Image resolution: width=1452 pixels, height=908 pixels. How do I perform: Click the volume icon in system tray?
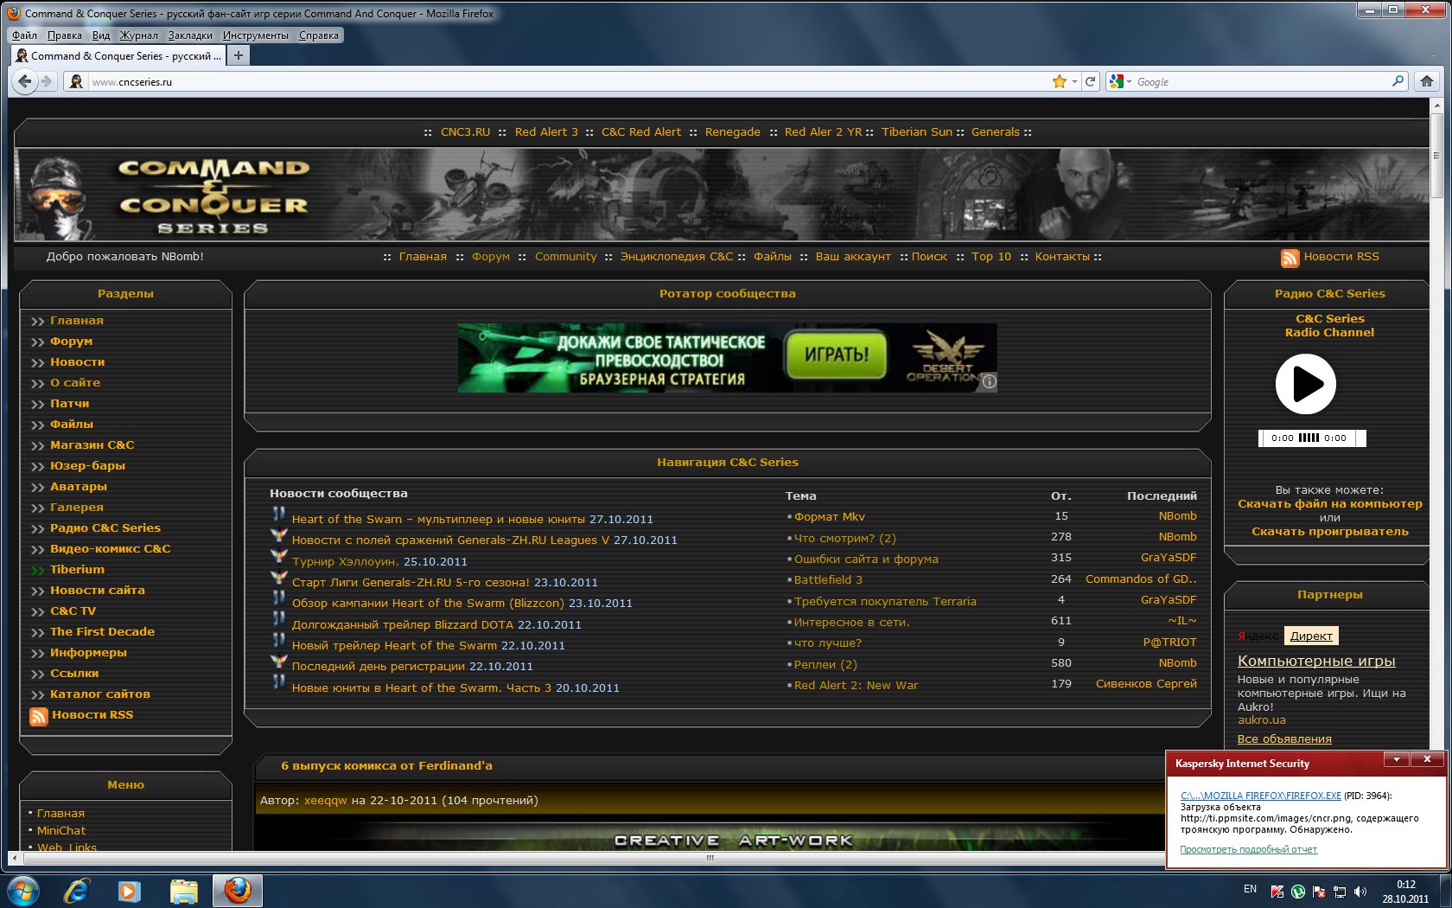click(x=1360, y=891)
